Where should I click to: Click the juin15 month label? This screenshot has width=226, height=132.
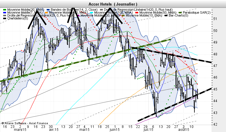[x=114, y=130]
